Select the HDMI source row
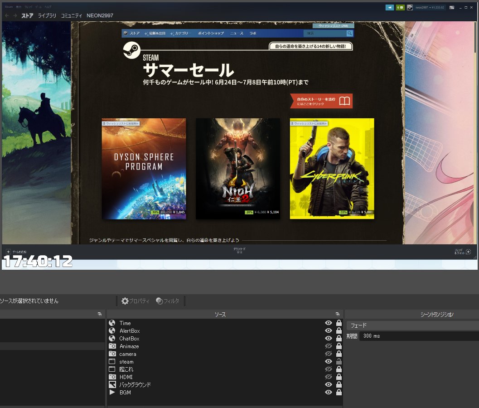The width and height of the screenshot is (479, 408). pos(225,377)
